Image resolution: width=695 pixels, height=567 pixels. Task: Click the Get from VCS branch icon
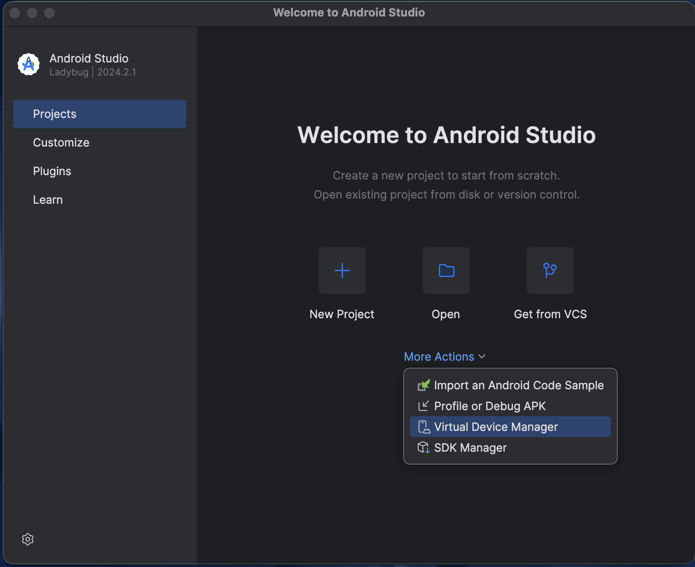550,270
